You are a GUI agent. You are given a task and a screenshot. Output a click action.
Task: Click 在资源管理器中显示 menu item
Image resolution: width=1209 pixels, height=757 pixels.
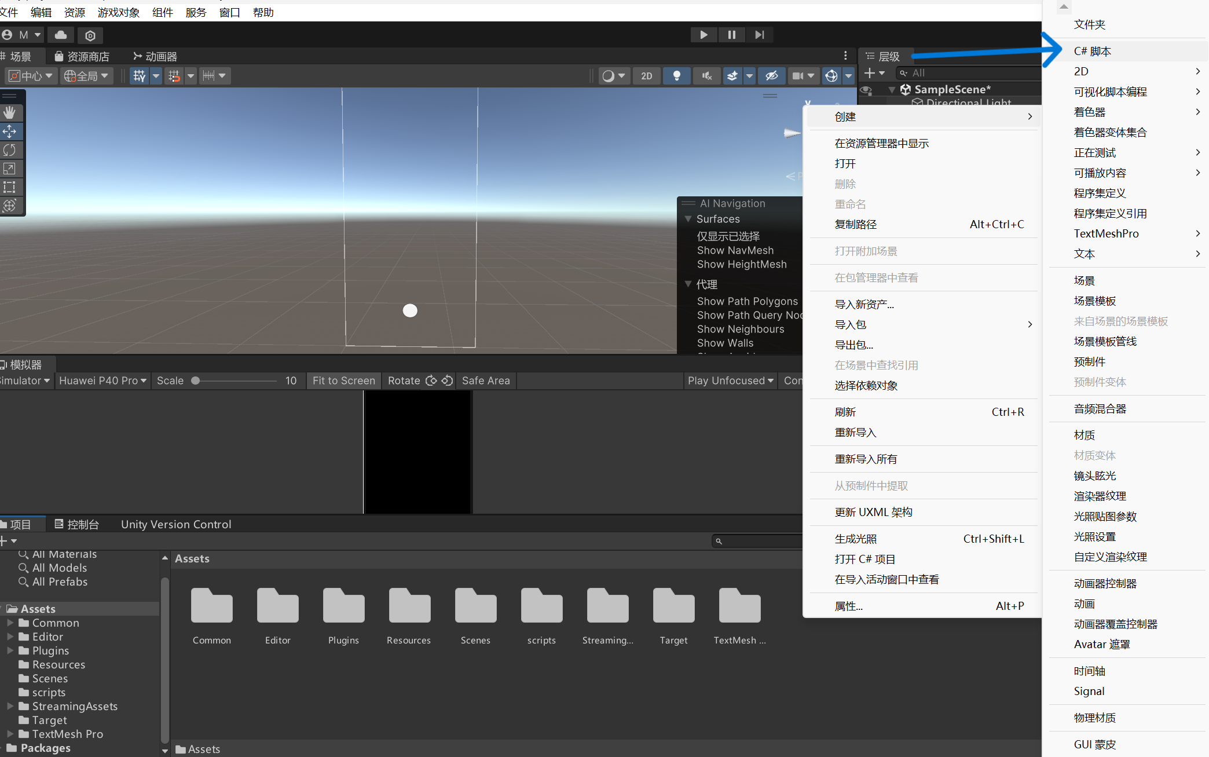(x=922, y=143)
